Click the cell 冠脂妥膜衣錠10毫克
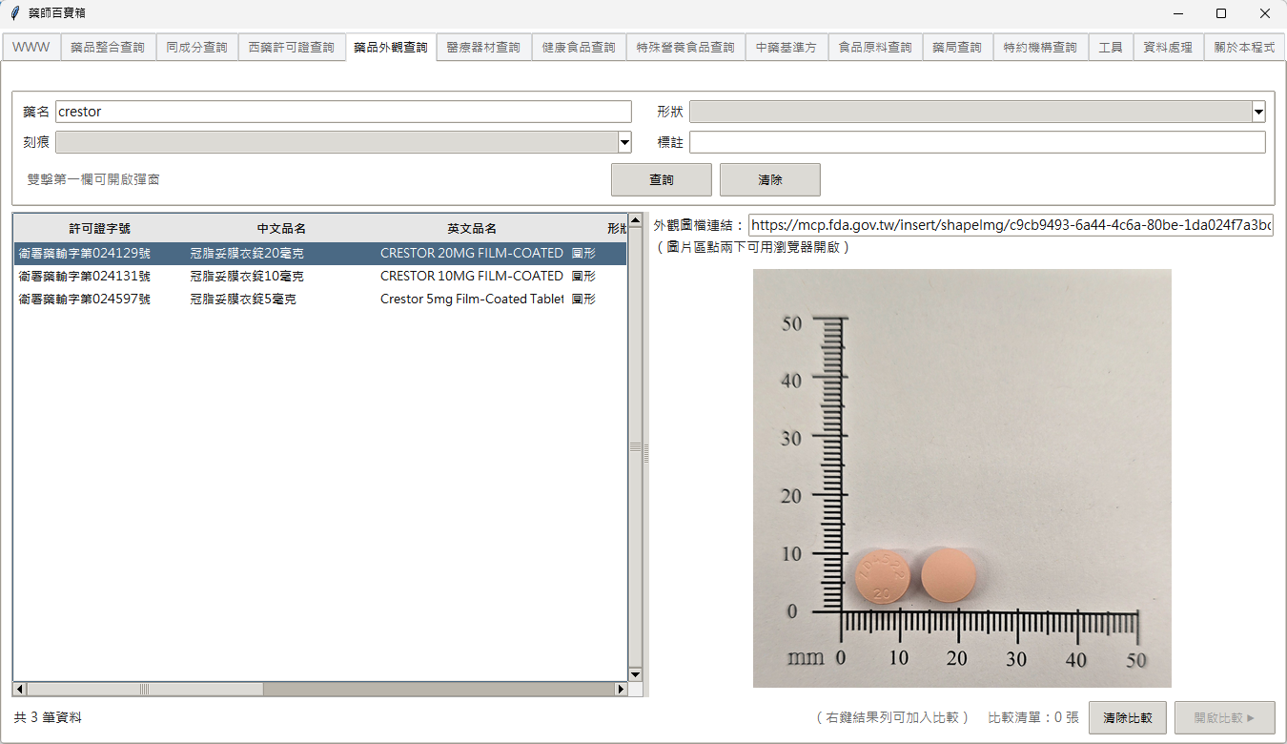 coord(247,277)
